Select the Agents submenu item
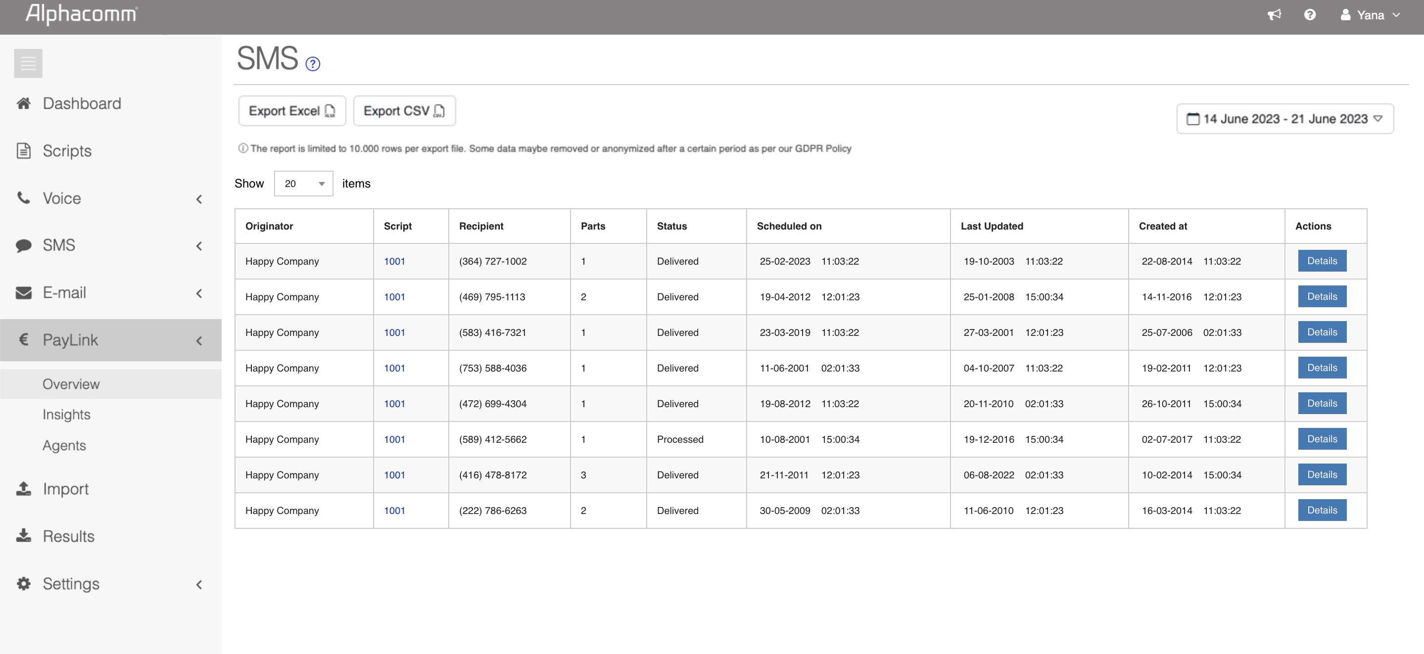The width and height of the screenshot is (1424, 654). 64,446
